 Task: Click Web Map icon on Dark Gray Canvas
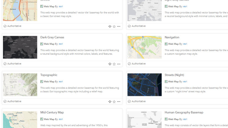[x=42, y=44]
